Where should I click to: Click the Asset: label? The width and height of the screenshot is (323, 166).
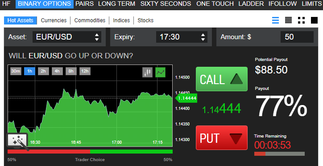point(17,37)
